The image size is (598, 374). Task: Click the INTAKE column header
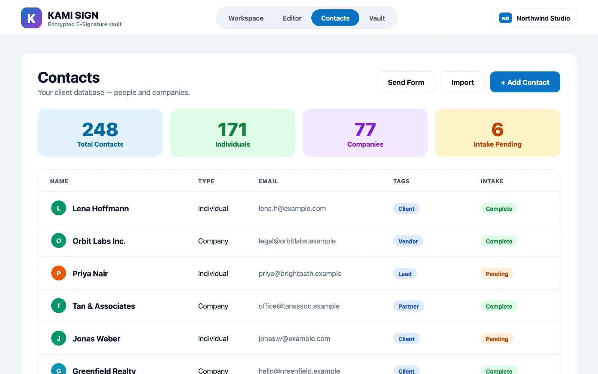pos(492,181)
